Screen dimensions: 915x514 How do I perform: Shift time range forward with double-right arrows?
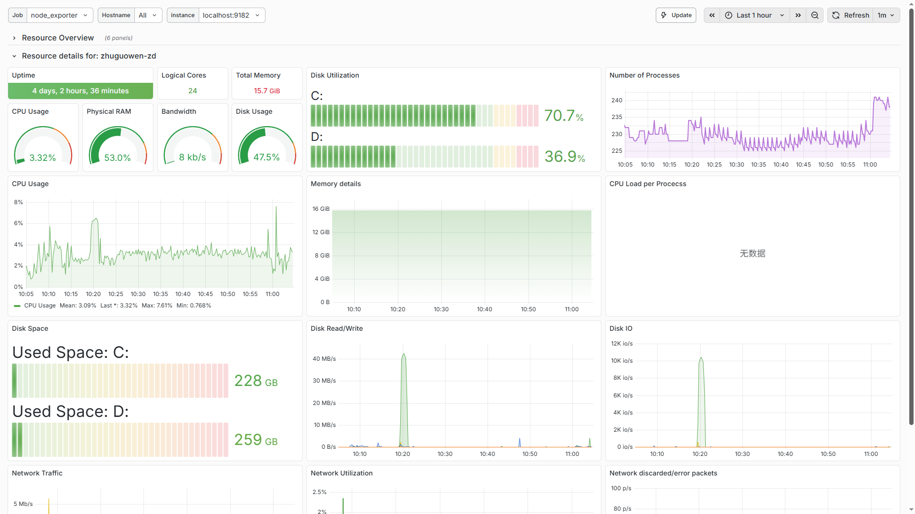[798, 15]
